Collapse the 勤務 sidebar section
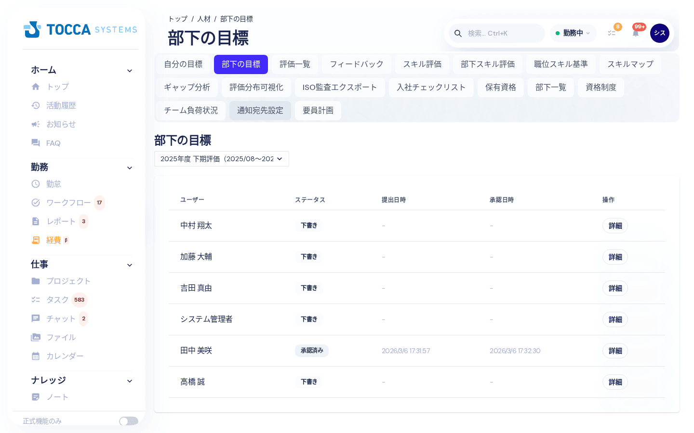Viewport: 694px width, 433px height. [x=130, y=168]
